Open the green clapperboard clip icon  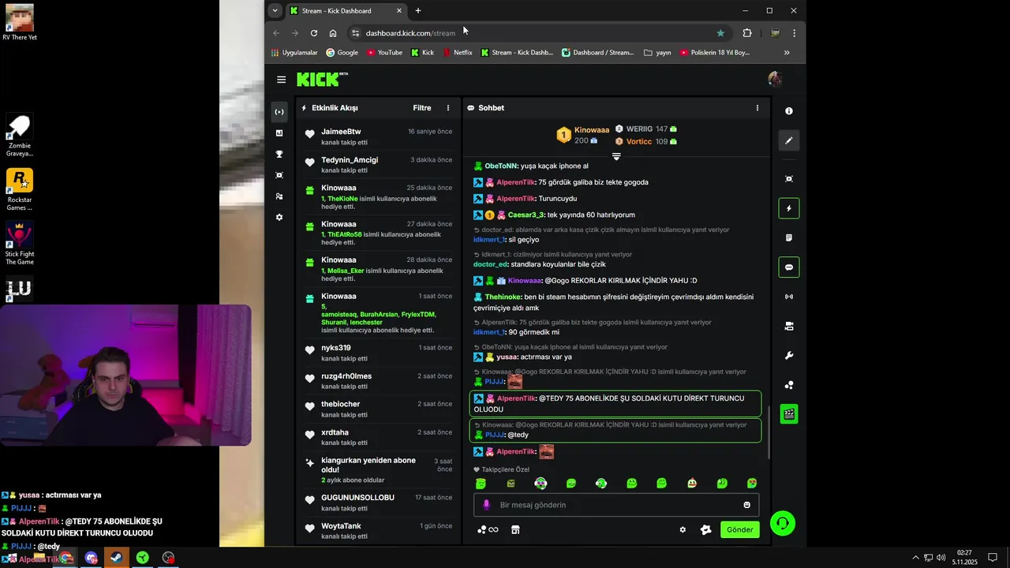789,414
